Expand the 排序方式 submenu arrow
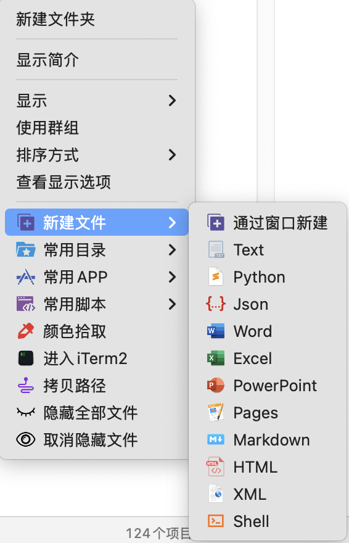Screen dimensions: 349x543 tap(172, 155)
